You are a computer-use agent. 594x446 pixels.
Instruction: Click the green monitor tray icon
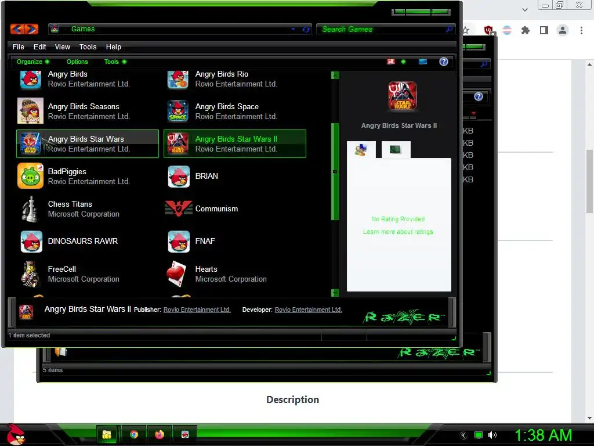479,435
